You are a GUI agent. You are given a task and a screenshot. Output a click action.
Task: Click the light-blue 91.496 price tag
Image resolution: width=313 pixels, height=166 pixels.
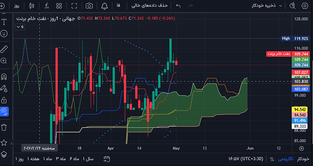(x=300, y=121)
